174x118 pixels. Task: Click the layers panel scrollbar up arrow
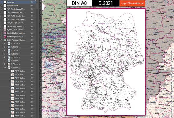point(37,1)
